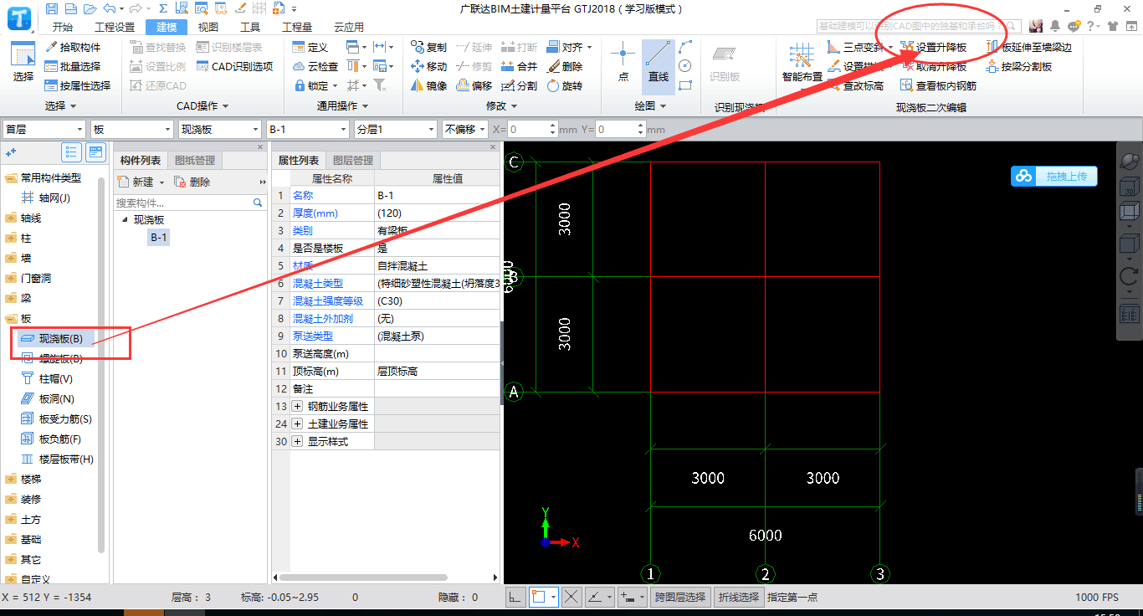1143x616 pixels.
Task: Click the Undo arrow icon
Action: coord(109,8)
